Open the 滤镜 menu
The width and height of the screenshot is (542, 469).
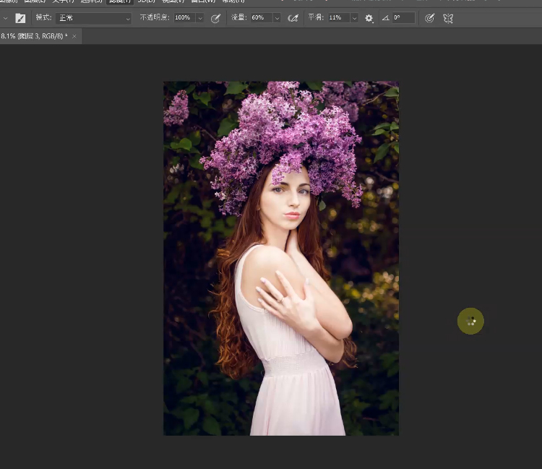pyautogui.click(x=119, y=1)
